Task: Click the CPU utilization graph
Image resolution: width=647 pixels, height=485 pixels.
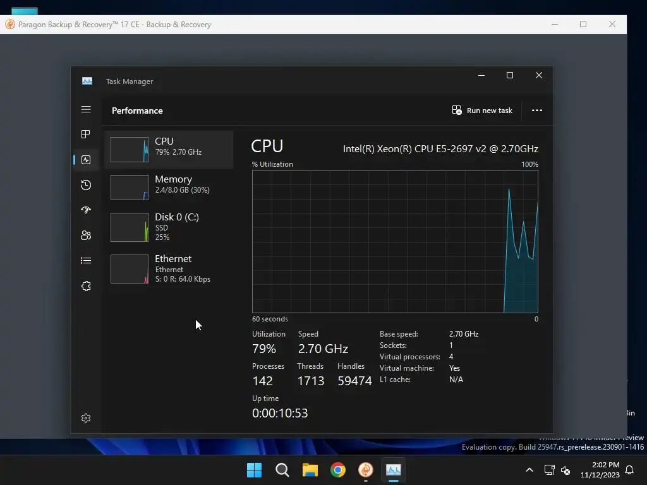Action: coord(395,242)
